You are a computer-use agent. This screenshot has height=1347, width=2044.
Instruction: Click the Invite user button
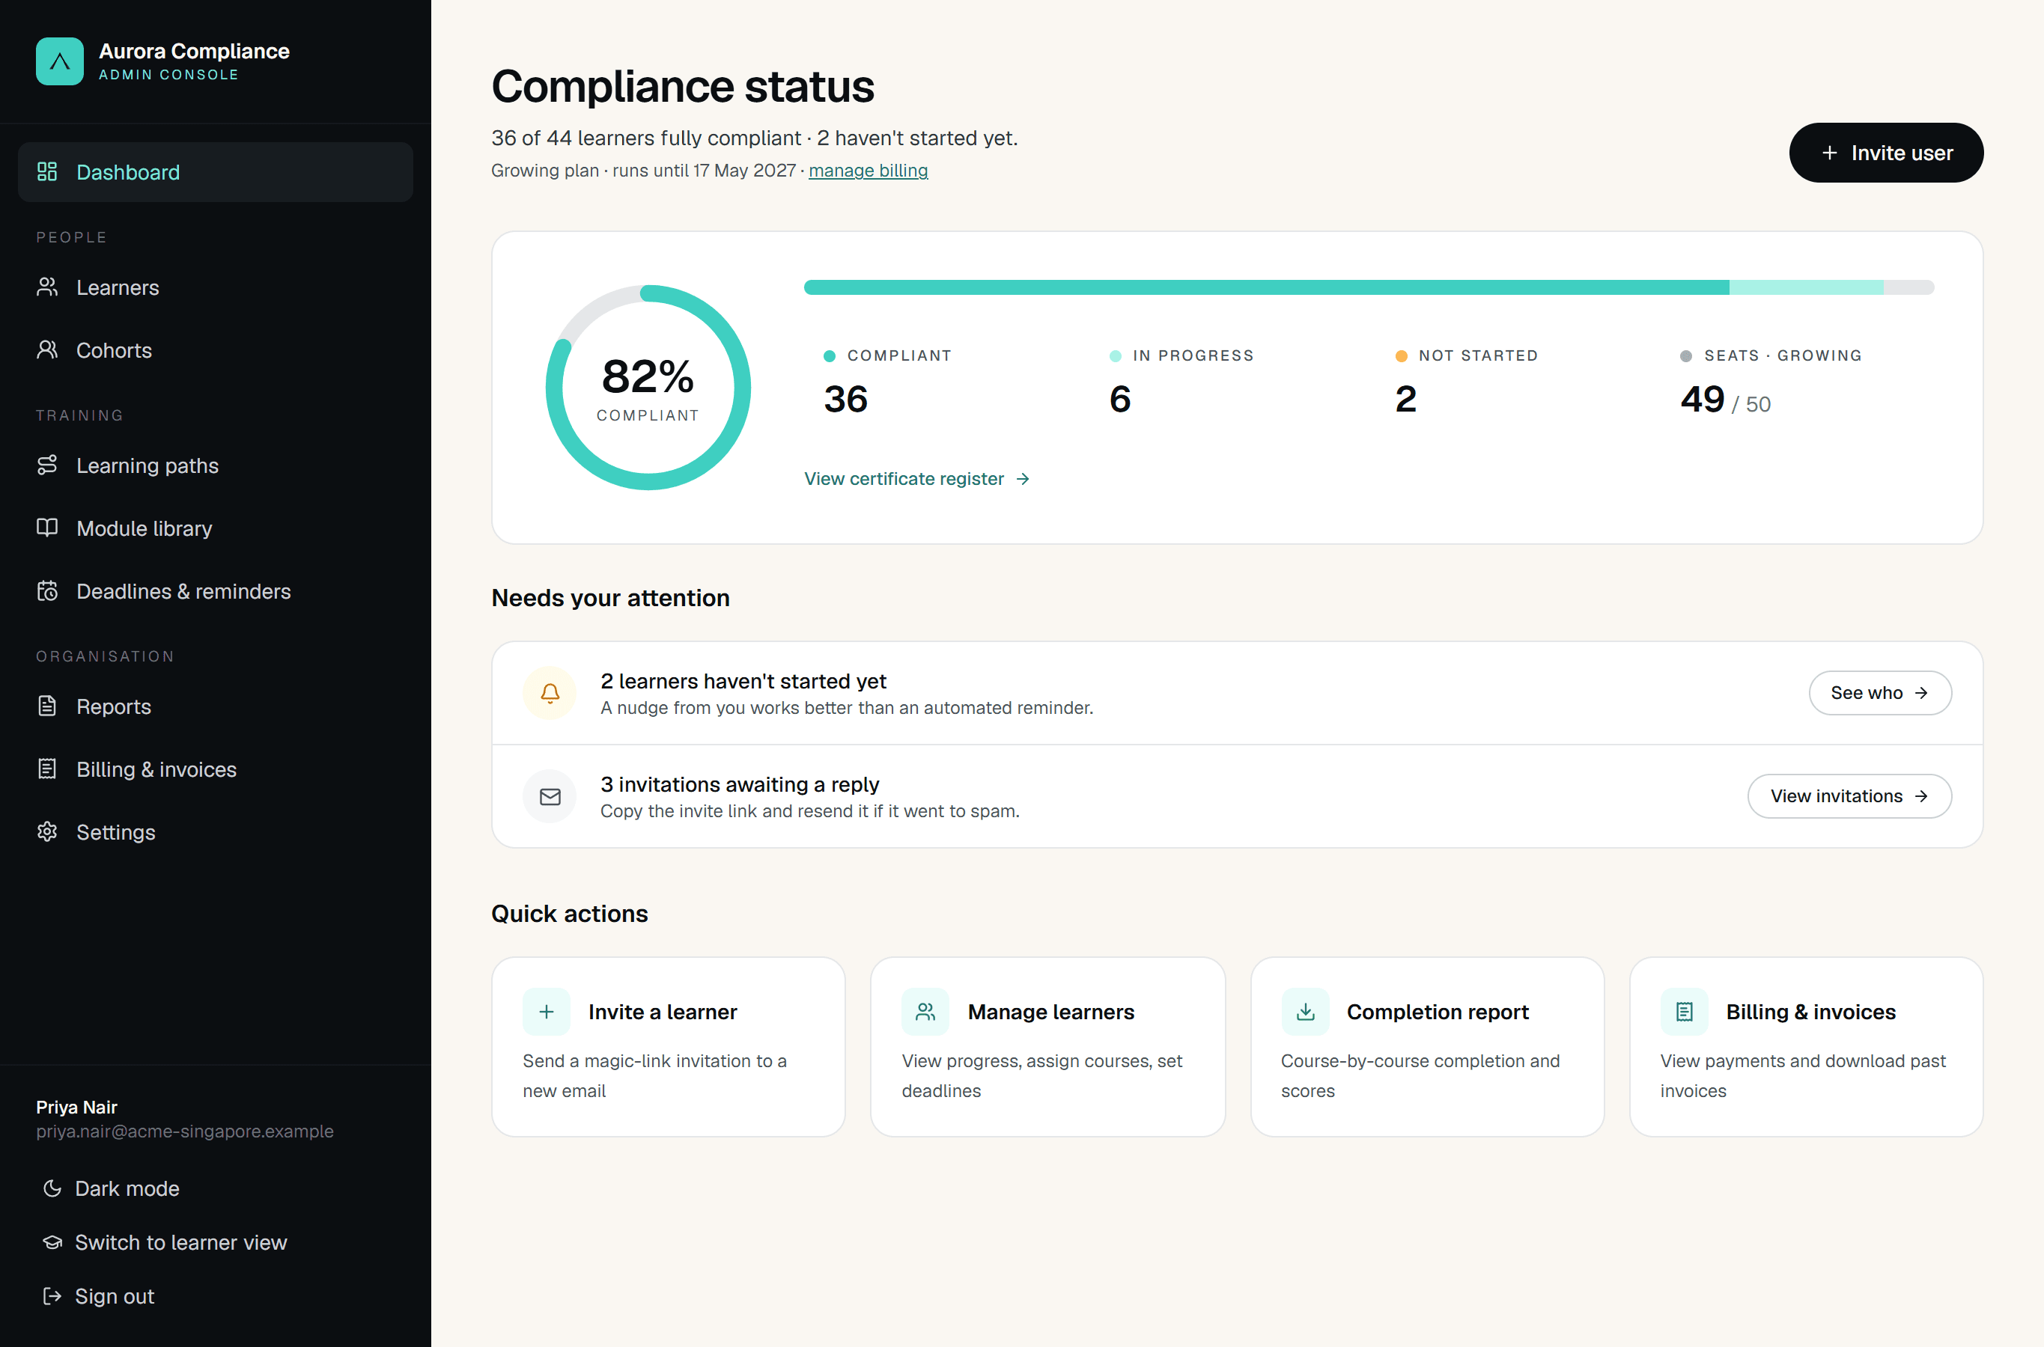tap(1886, 153)
